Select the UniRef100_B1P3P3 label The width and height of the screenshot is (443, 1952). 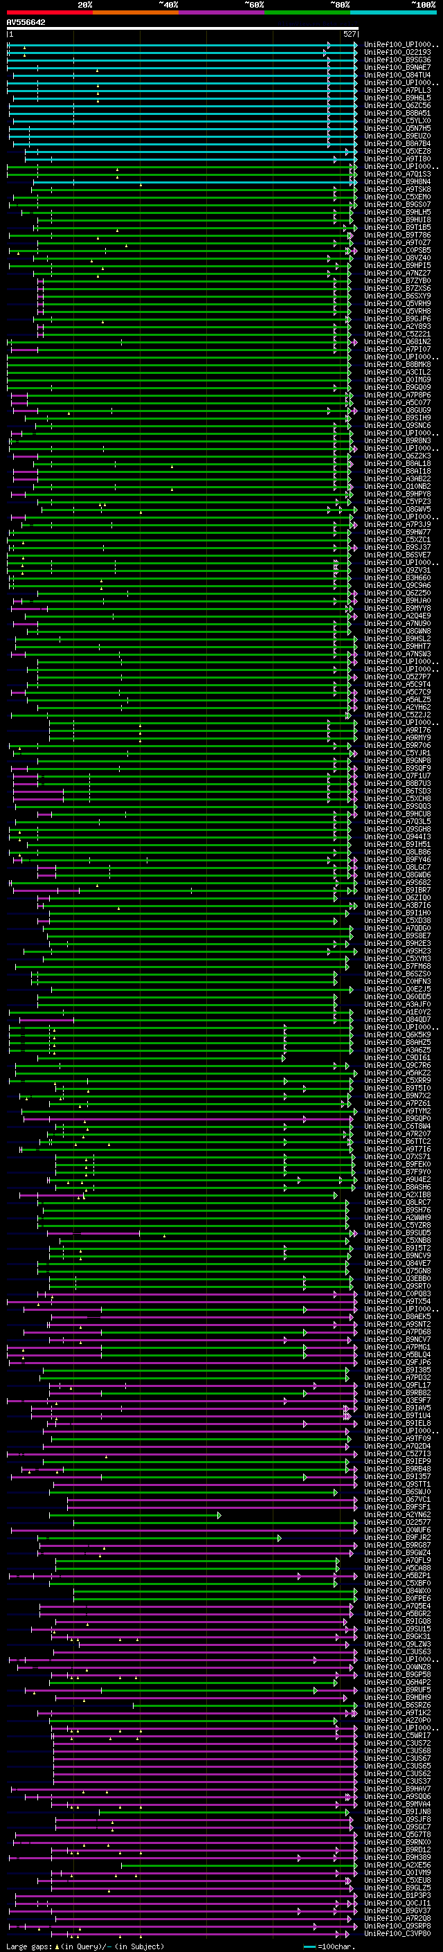(x=397, y=1895)
